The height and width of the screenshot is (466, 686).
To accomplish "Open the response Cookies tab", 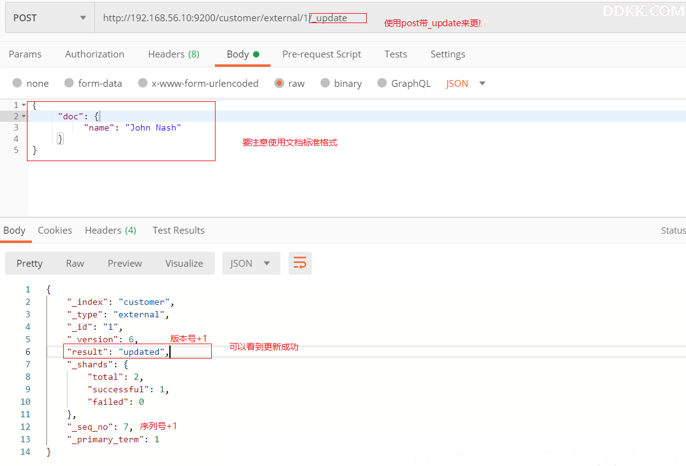I will tap(55, 231).
